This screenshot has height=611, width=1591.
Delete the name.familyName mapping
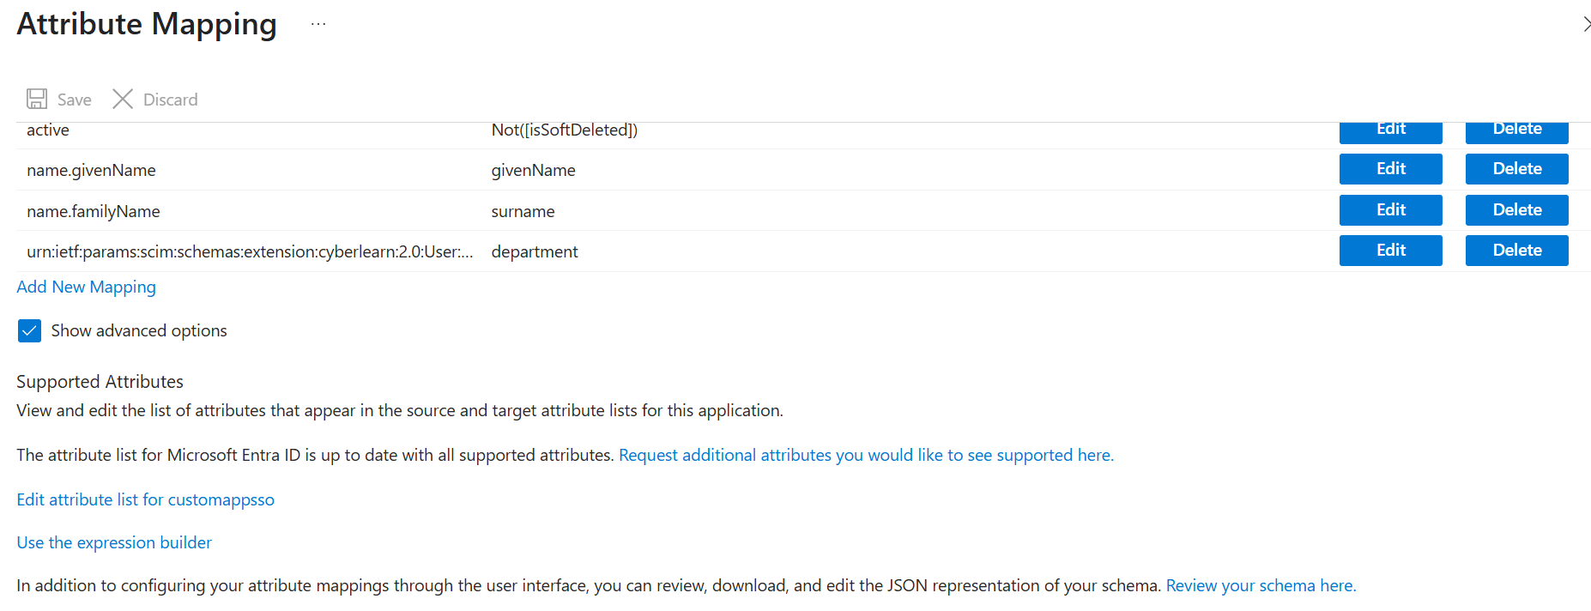[x=1516, y=210]
